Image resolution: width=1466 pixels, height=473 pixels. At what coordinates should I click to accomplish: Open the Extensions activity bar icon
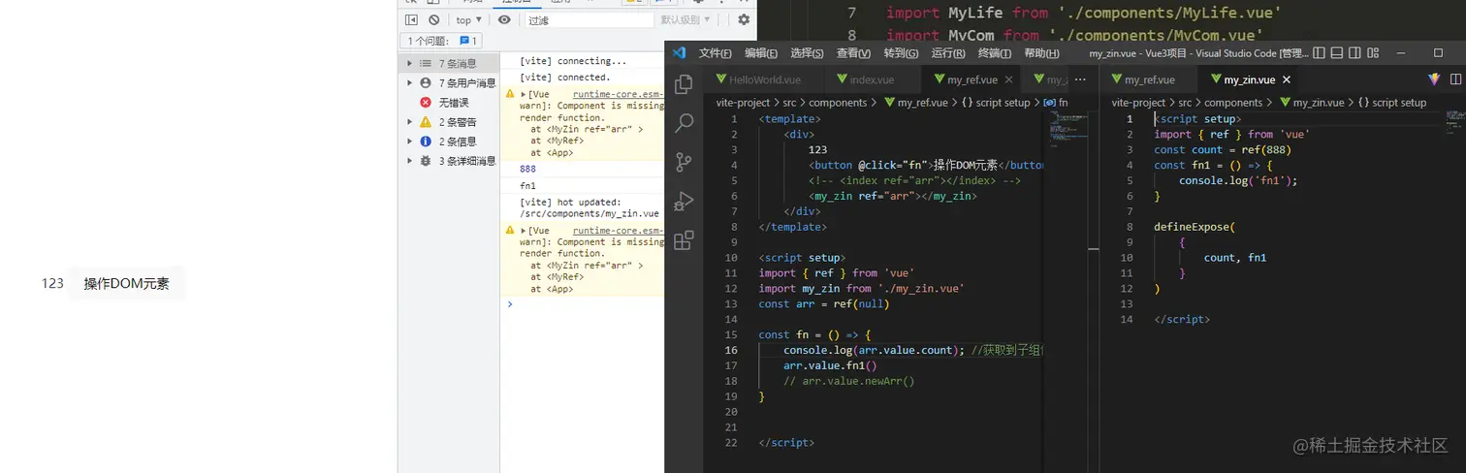[685, 239]
